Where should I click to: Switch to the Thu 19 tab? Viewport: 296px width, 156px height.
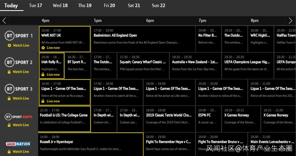(x=85, y=6)
